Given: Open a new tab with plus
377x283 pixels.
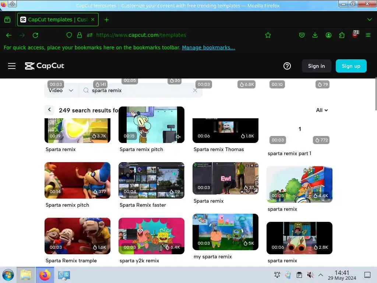Looking at the screenshot, I should 107,20.
